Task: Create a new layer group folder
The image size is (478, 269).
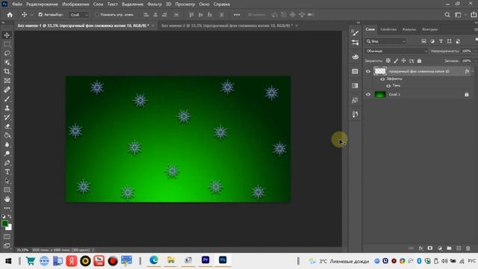Action: tap(449, 248)
